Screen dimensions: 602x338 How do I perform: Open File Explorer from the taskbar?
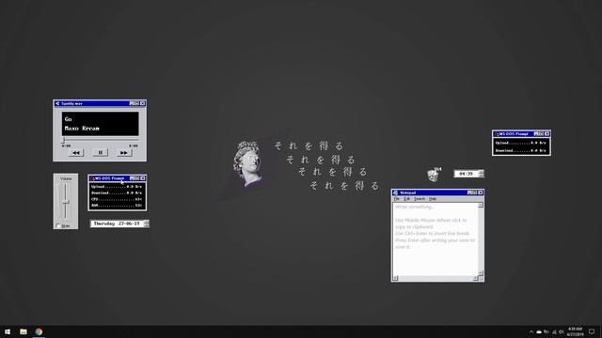click(x=24, y=331)
